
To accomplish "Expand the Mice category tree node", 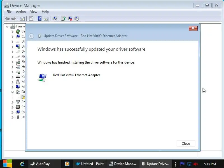I will [12, 82].
